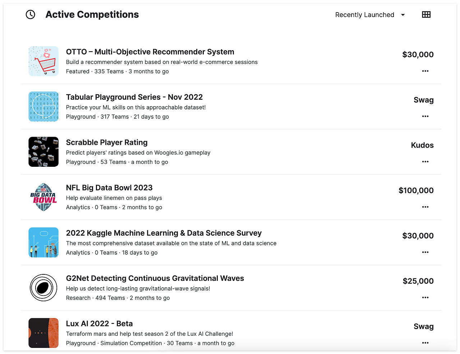Open the Recently Launched sort dropdown
Image resolution: width=460 pixels, height=354 pixels.
(370, 15)
